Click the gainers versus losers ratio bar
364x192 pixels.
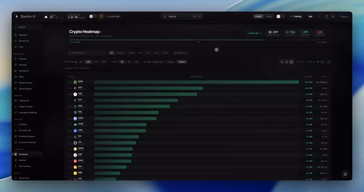tap(198, 40)
